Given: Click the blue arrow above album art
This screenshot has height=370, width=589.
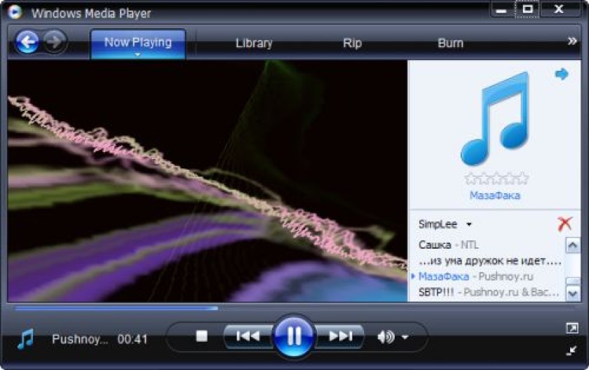Looking at the screenshot, I should 562,74.
